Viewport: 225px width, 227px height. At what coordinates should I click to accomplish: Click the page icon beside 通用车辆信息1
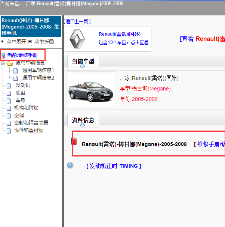click(x=16, y=71)
